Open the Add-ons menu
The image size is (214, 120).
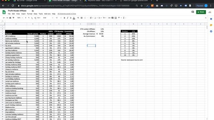[47, 14]
